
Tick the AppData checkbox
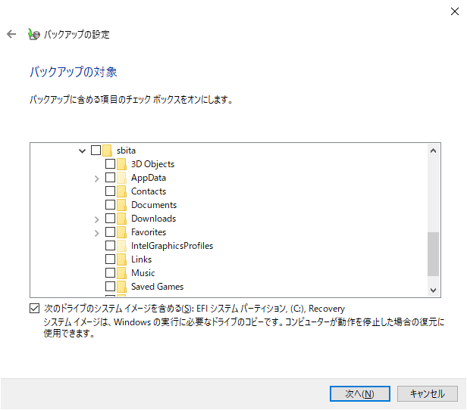[110, 177]
